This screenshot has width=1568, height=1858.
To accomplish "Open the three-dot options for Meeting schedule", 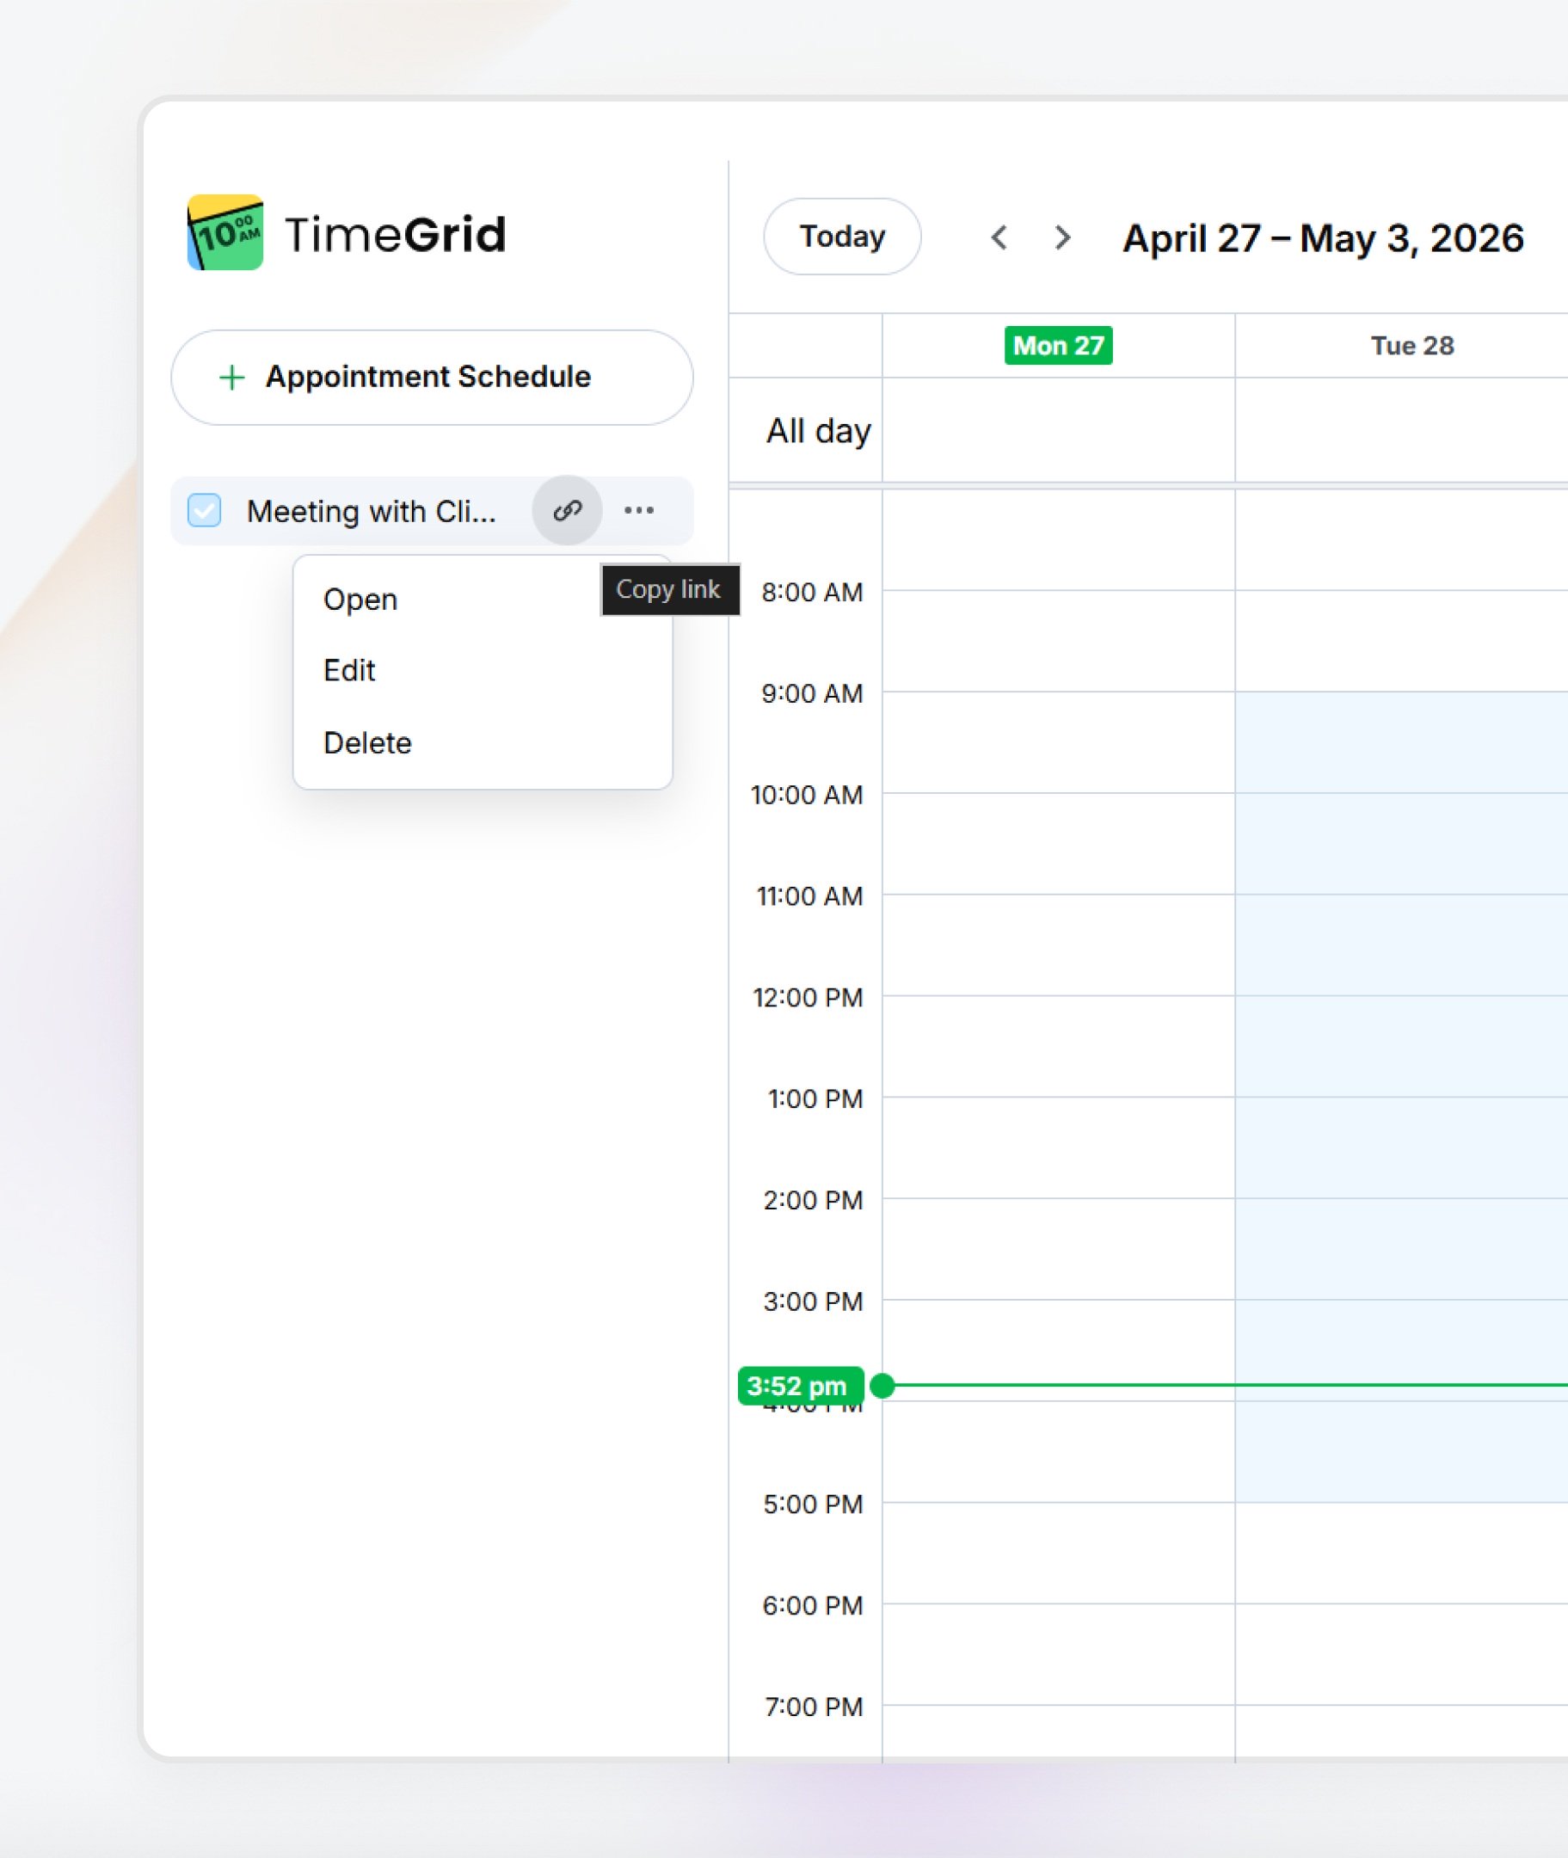I will (639, 510).
